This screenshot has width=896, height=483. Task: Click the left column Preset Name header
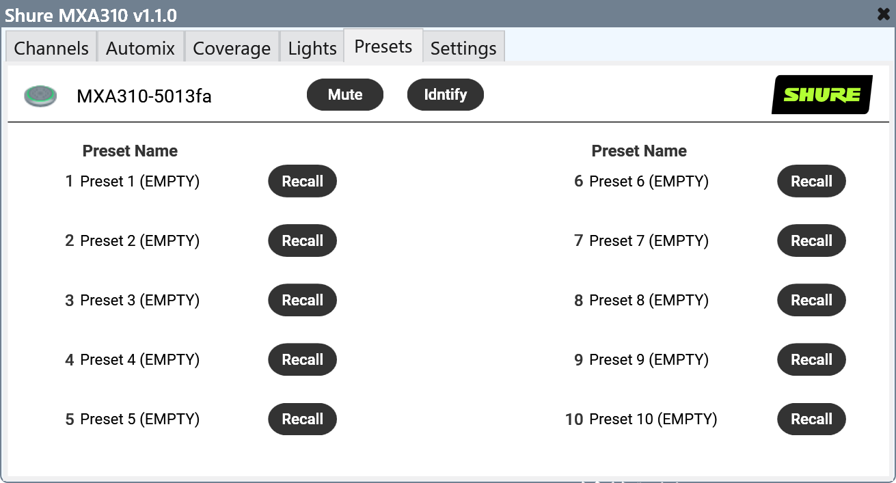coord(130,151)
